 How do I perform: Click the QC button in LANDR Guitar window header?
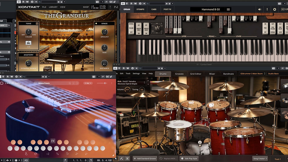(107, 77)
